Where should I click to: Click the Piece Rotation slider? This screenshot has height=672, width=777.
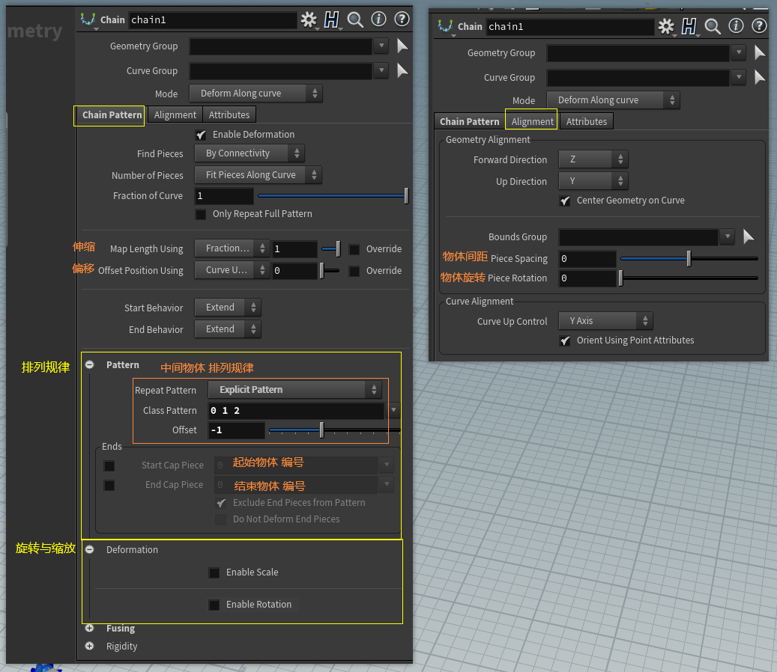tap(689, 278)
